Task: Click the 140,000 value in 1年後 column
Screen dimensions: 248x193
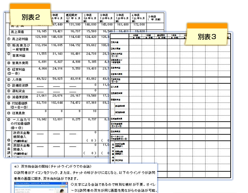Action: (x=90, y=25)
